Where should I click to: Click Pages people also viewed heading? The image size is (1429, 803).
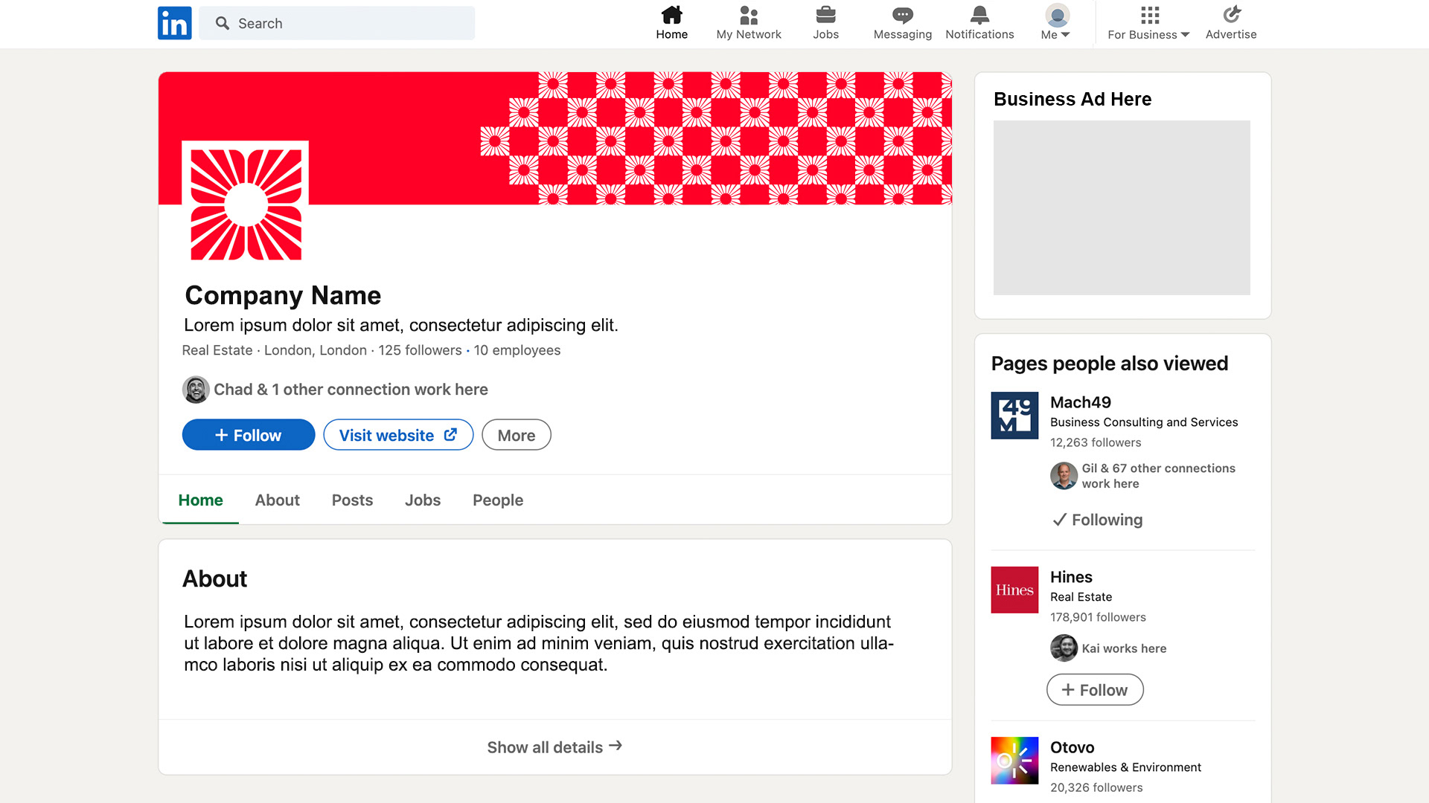point(1109,364)
